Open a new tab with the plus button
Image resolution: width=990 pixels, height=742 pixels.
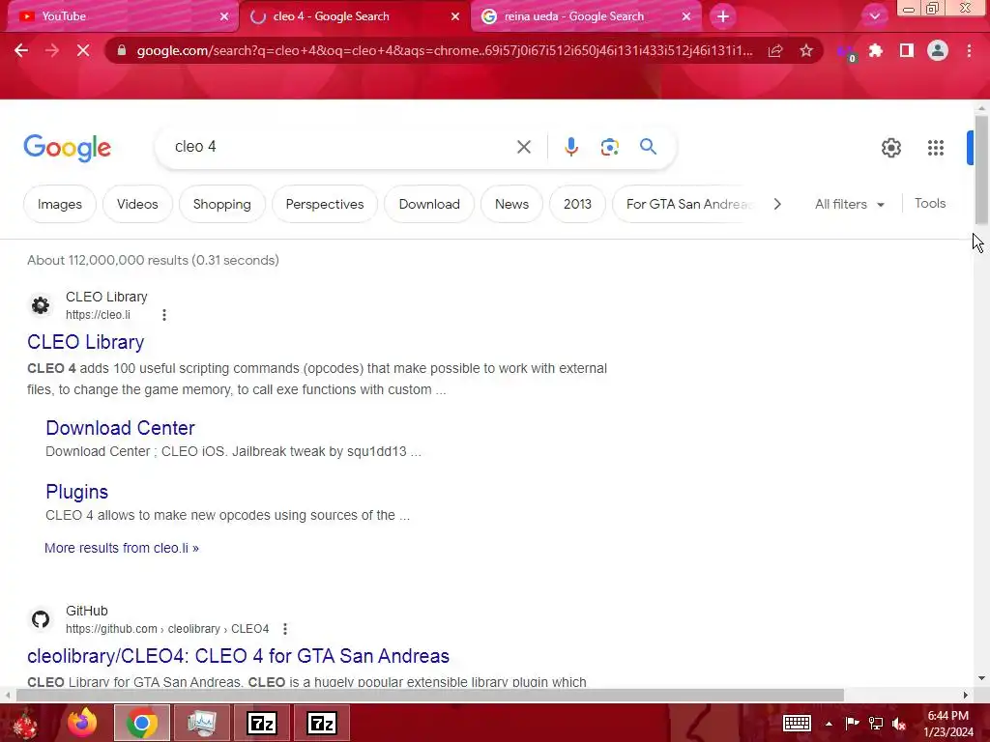pos(723,16)
